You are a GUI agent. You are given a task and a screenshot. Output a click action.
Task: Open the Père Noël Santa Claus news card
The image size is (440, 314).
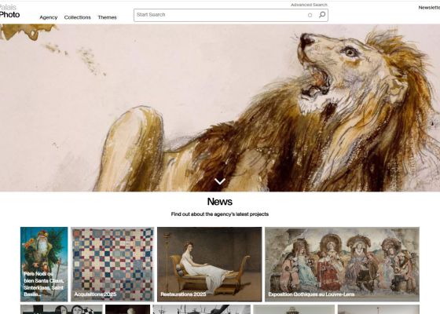(x=44, y=264)
